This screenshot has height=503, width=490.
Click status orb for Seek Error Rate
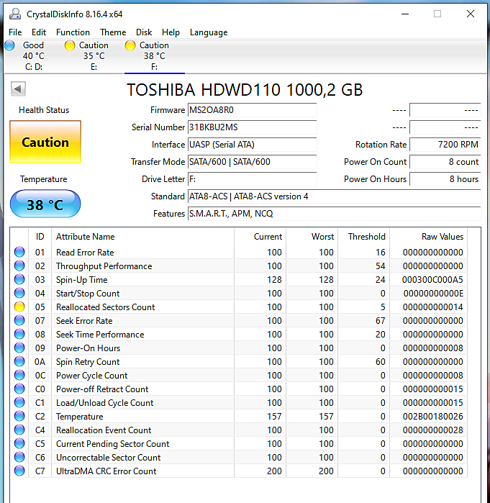tap(19, 320)
